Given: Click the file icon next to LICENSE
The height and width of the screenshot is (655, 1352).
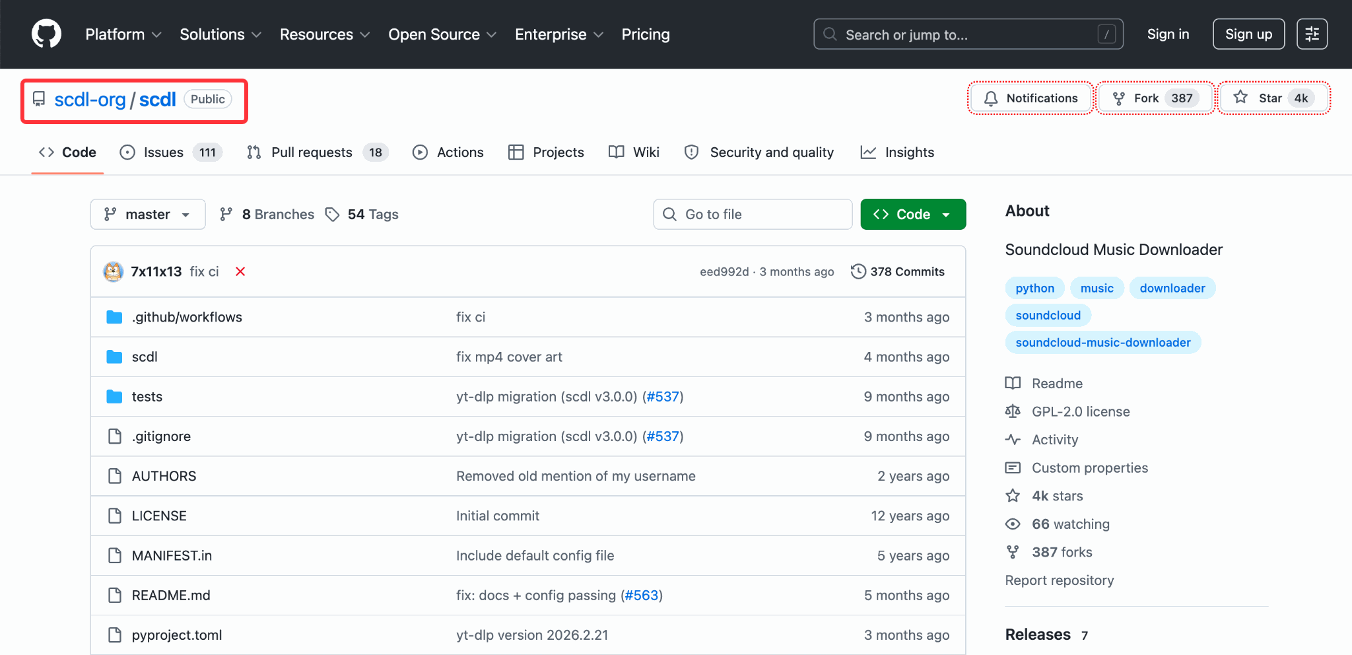Looking at the screenshot, I should pyautogui.click(x=115, y=516).
